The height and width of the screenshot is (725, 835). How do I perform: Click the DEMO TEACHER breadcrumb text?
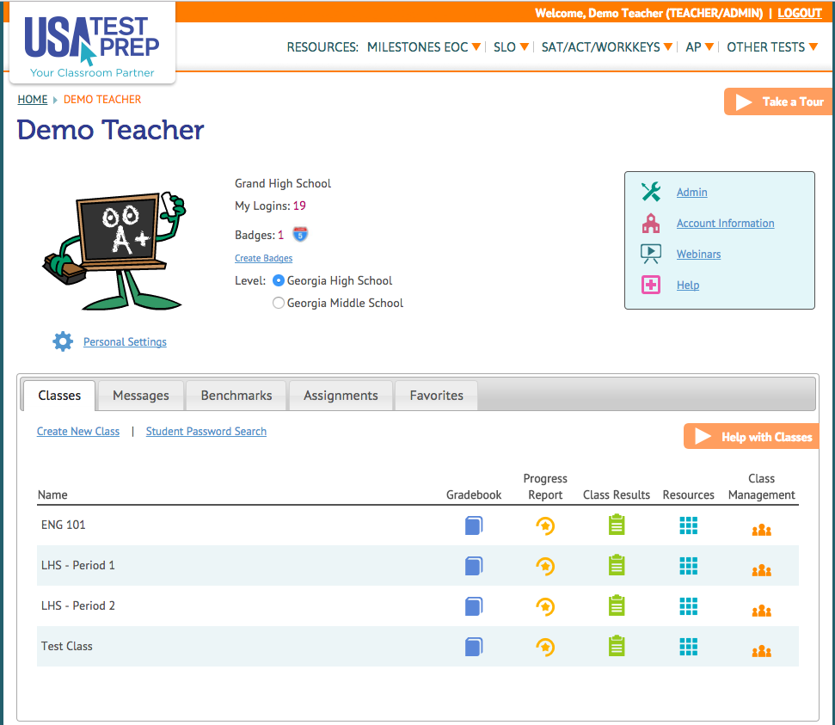102,100
